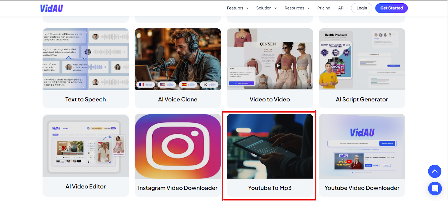Viewport: 448px width, 201px height.
Task: Click the Instagram logo image
Action: tap(178, 146)
